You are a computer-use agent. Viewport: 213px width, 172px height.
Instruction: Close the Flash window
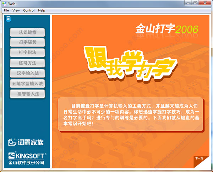(x=205, y=3)
